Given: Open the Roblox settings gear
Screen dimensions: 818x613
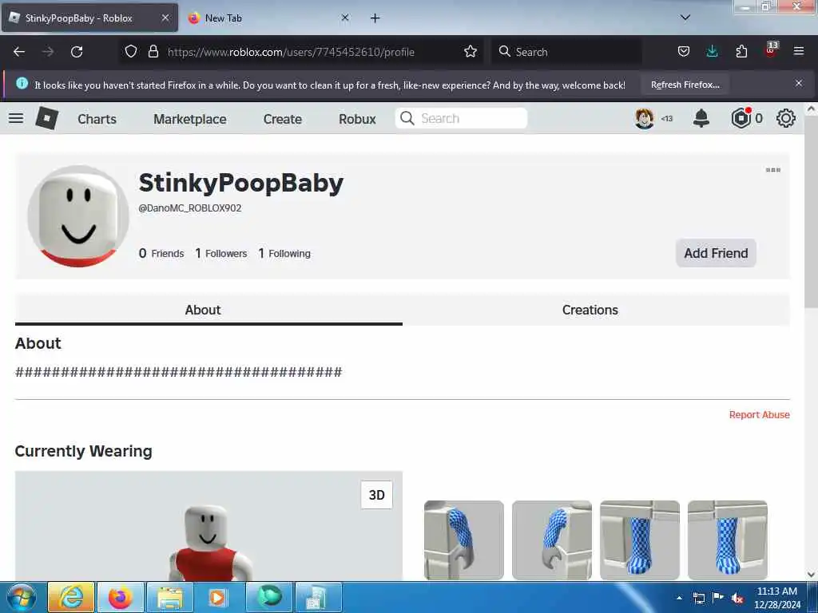Looking at the screenshot, I should (786, 118).
